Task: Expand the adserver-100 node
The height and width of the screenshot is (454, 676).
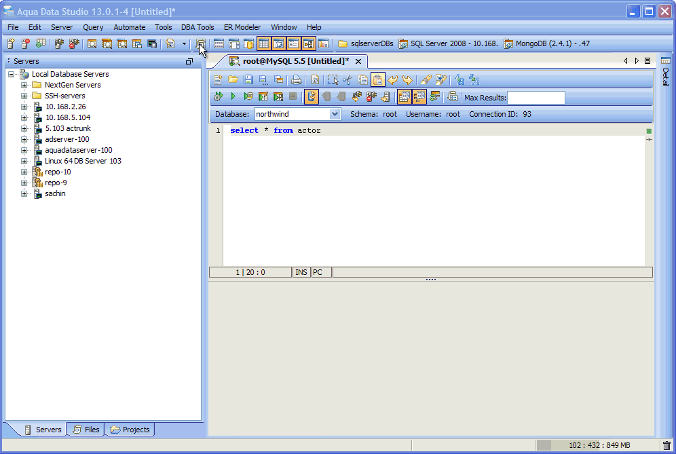Action: pyautogui.click(x=24, y=139)
